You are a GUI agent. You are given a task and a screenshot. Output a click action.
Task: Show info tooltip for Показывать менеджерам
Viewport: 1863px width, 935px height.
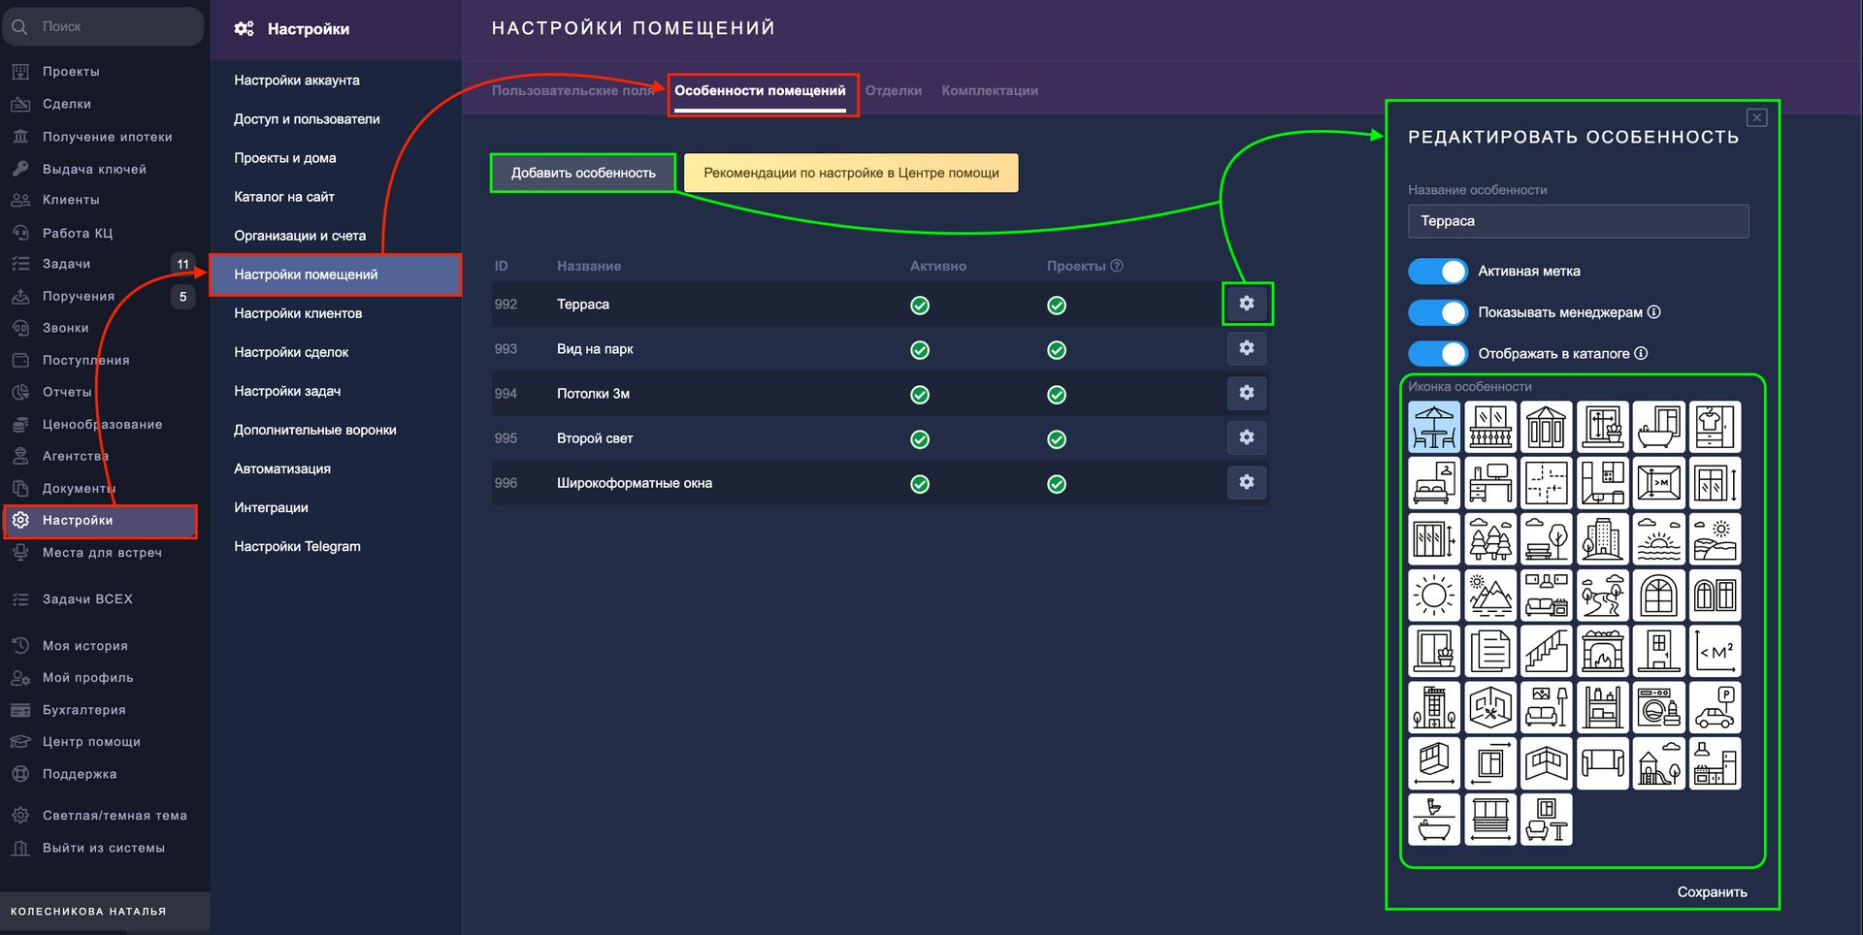[1654, 312]
